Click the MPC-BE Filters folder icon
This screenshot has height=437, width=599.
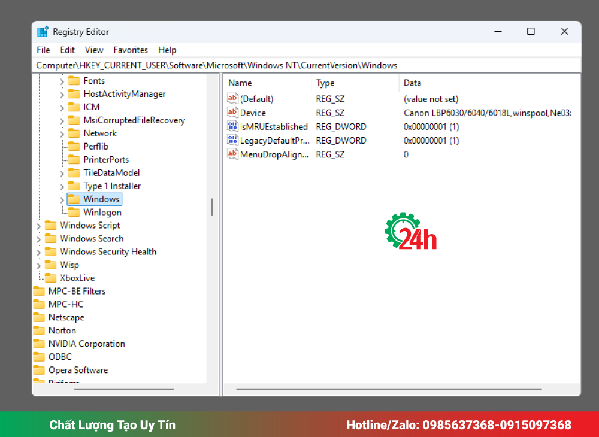(38, 291)
